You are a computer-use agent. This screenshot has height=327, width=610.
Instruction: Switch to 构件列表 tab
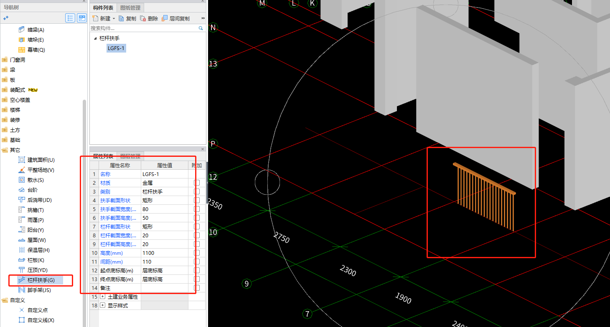pos(103,8)
